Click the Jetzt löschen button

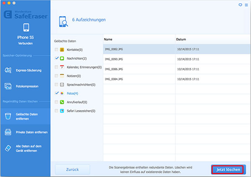(x=228, y=169)
